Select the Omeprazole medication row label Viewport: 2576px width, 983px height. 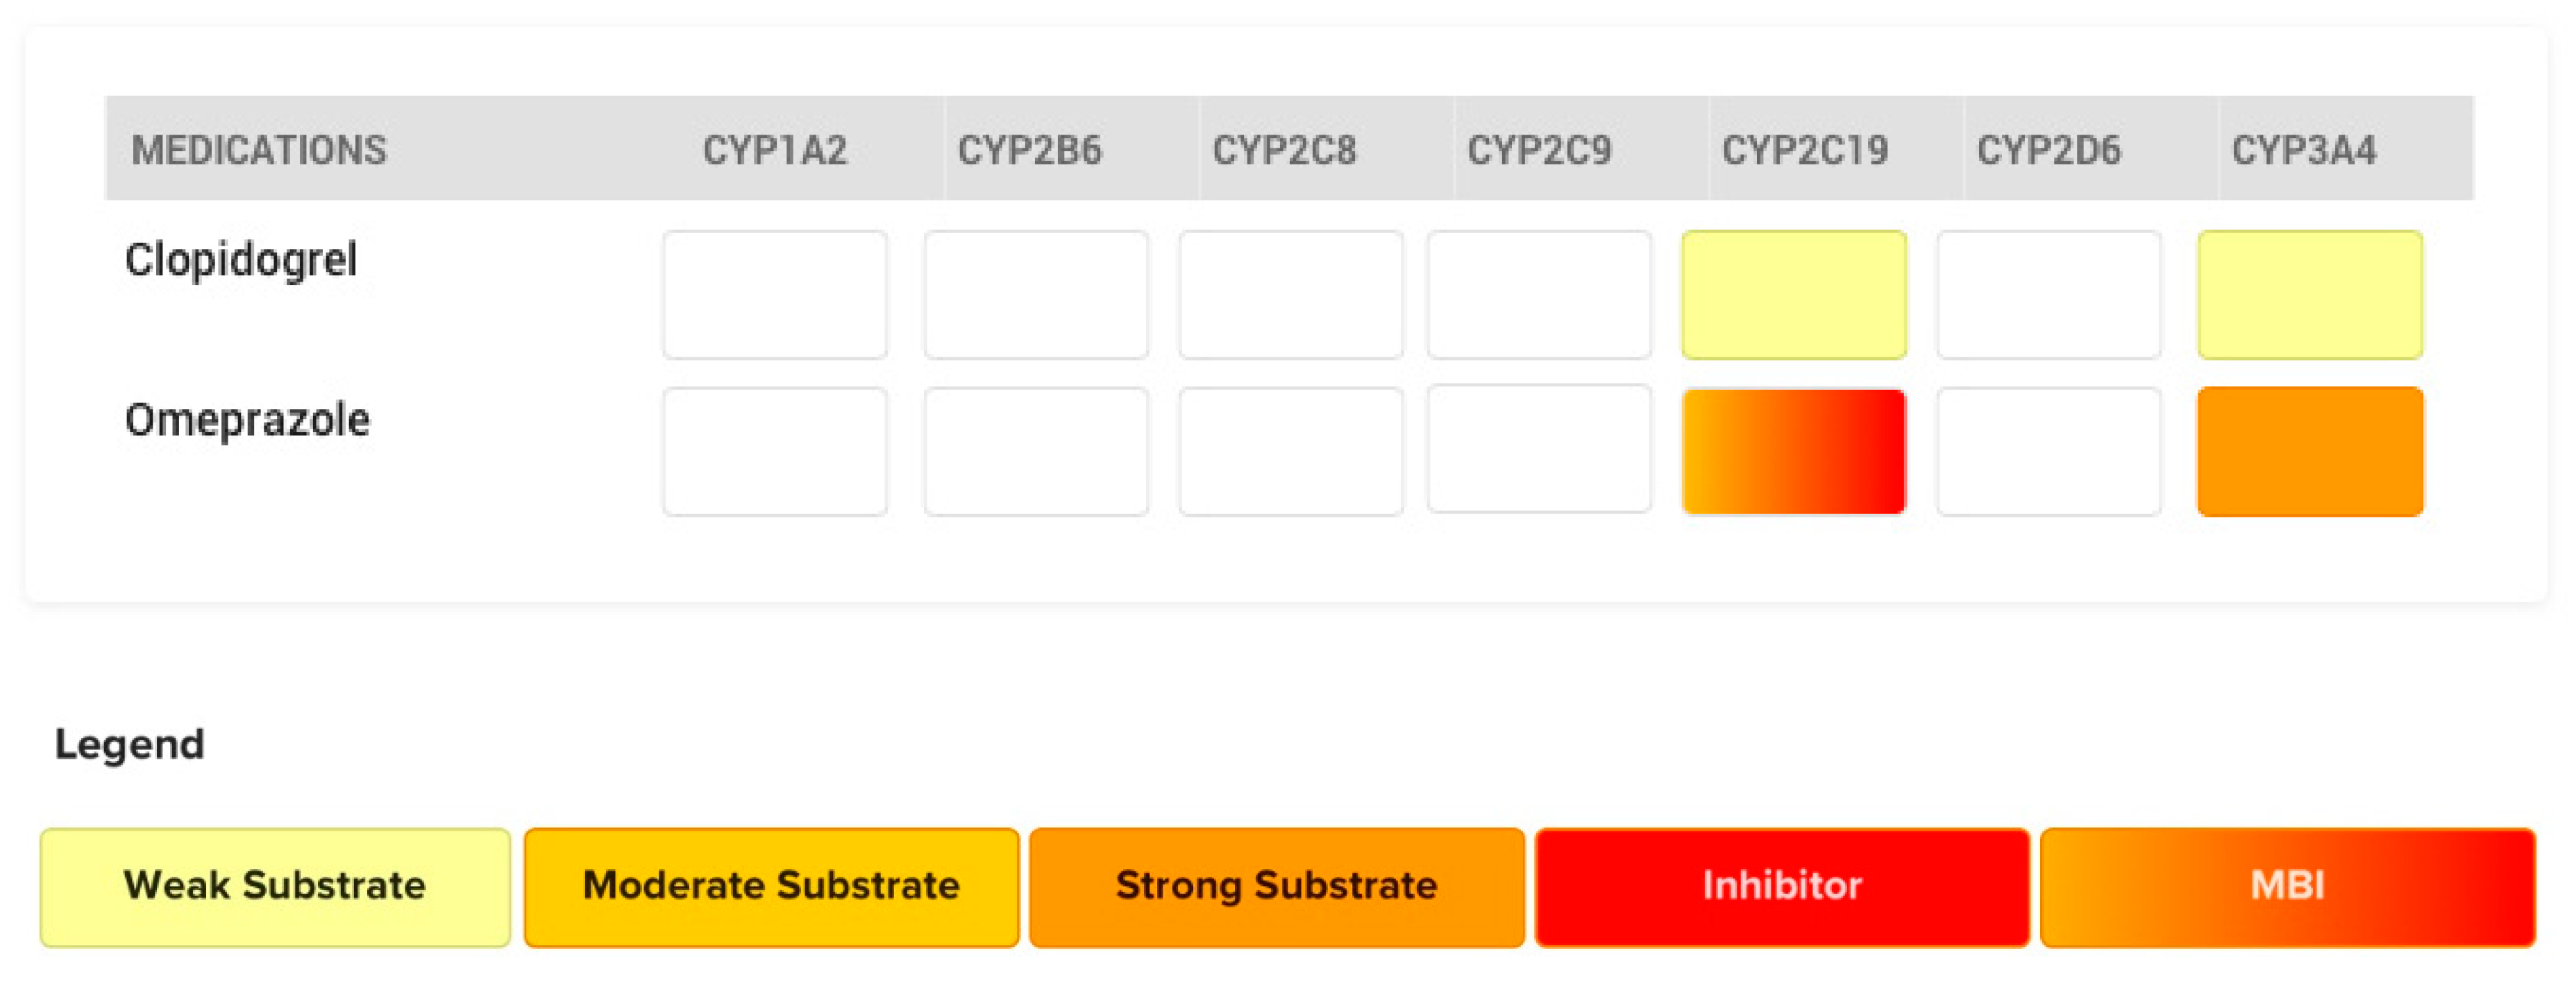pos(247,420)
